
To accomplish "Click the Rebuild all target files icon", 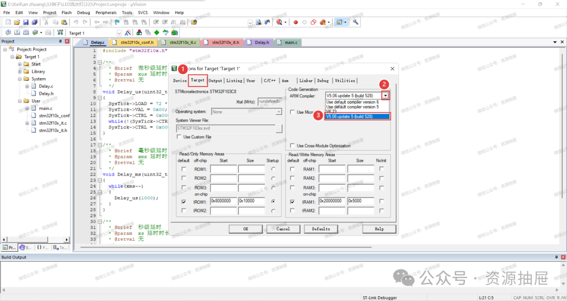I will point(26,33).
